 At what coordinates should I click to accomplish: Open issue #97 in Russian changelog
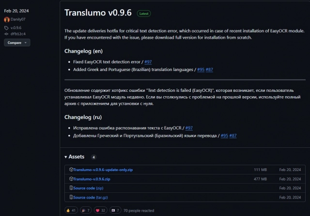[189, 128]
